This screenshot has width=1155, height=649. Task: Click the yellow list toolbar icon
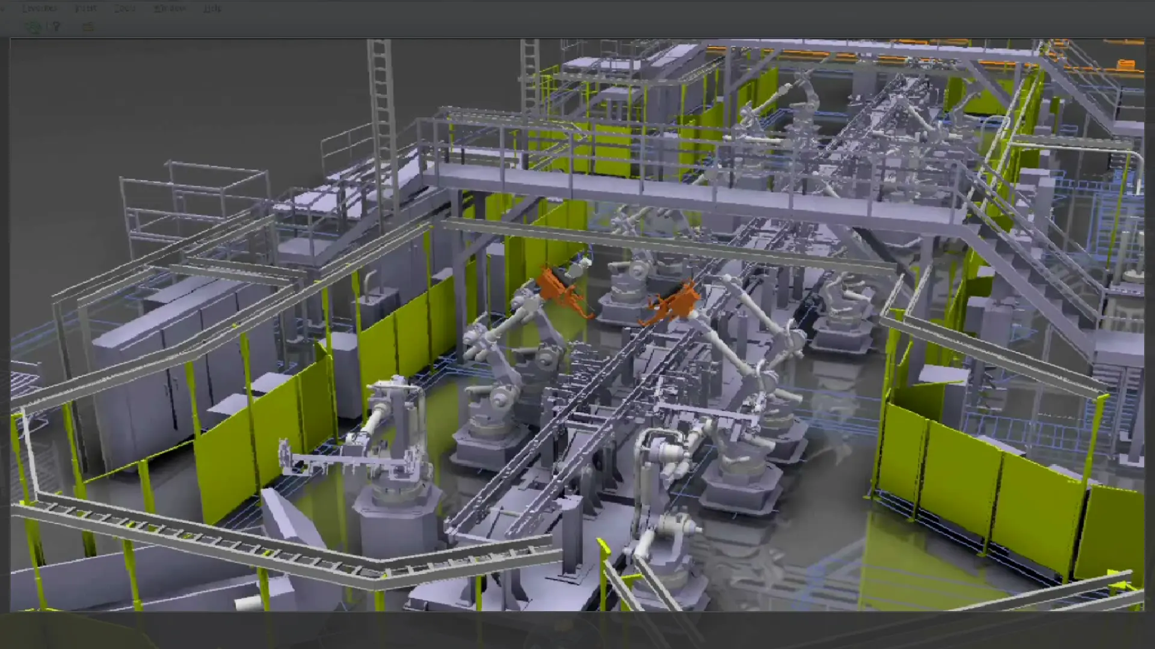pos(88,26)
